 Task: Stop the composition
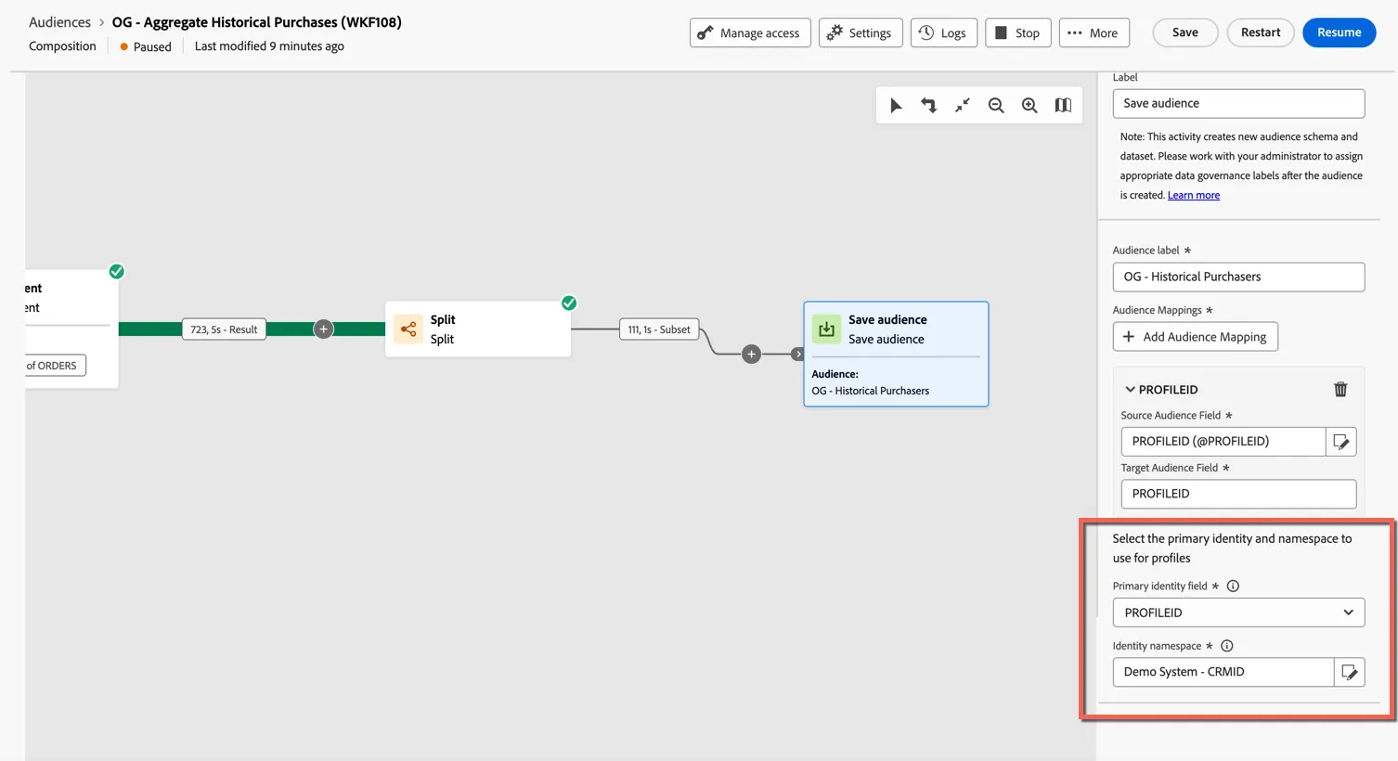click(1018, 33)
